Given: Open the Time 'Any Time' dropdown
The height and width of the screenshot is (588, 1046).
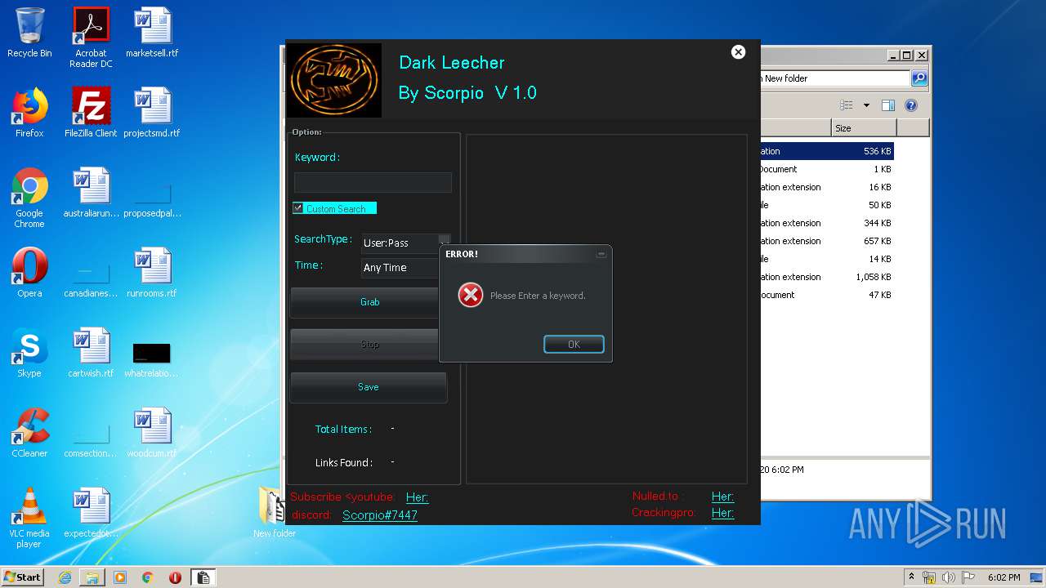Looking at the screenshot, I should click(x=400, y=268).
